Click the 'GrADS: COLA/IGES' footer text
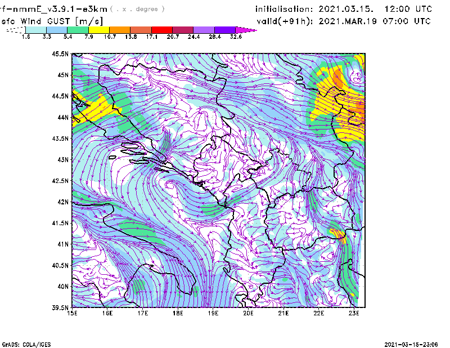 26,345
